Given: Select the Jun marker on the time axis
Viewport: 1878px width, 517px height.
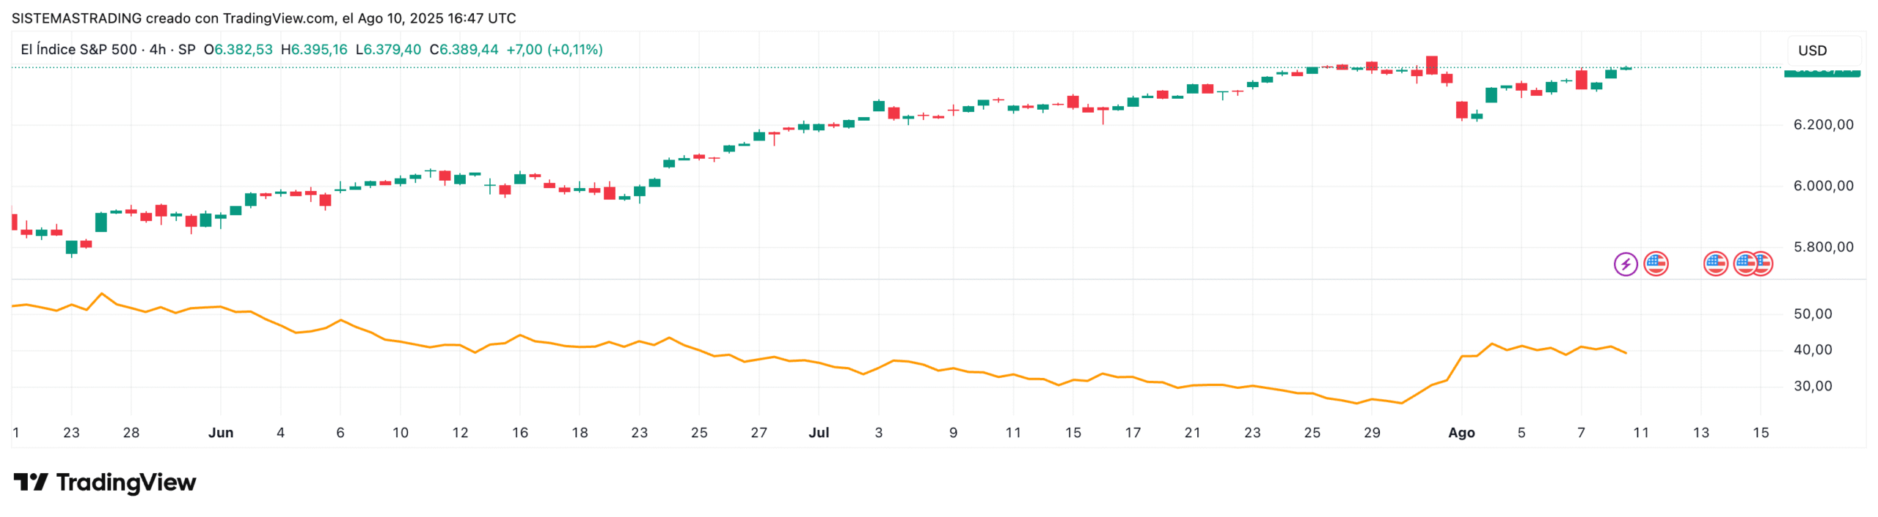Looking at the screenshot, I should pos(221,433).
